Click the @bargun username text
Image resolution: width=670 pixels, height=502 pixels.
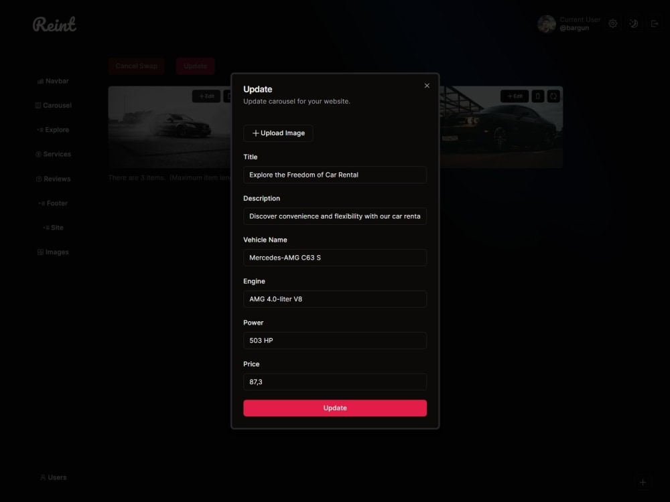tap(574, 28)
